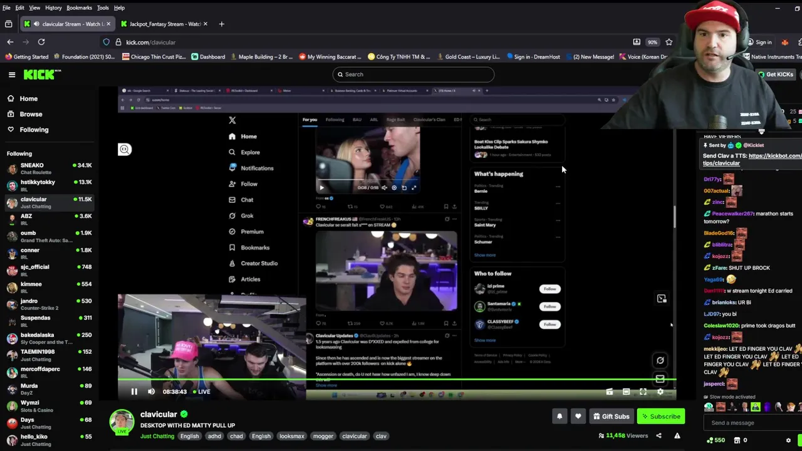Open a new browser tab
This screenshot has height=451, width=802.
(x=221, y=24)
